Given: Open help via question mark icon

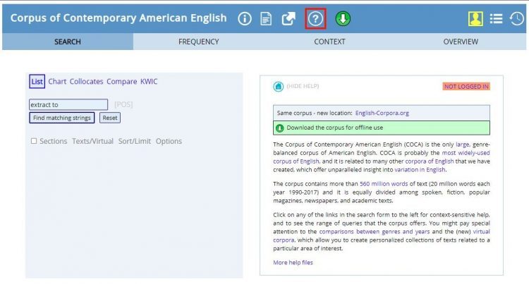Looking at the screenshot, I should 315,18.
